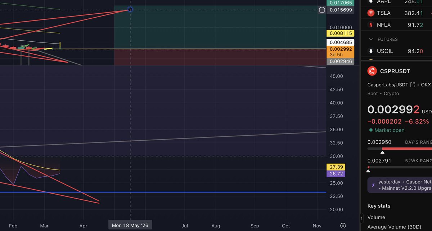
Task: Open the chart settings gear icon
Action: [342, 225]
